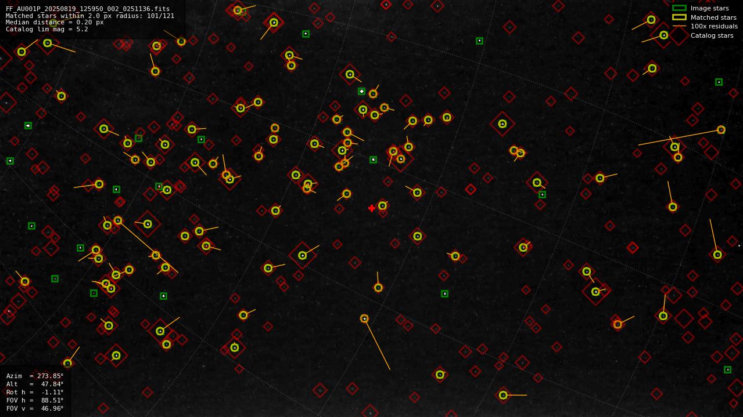This screenshot has height=417, width=743.
Task: Click the green Image stars legend box
Action: (679, 8)
